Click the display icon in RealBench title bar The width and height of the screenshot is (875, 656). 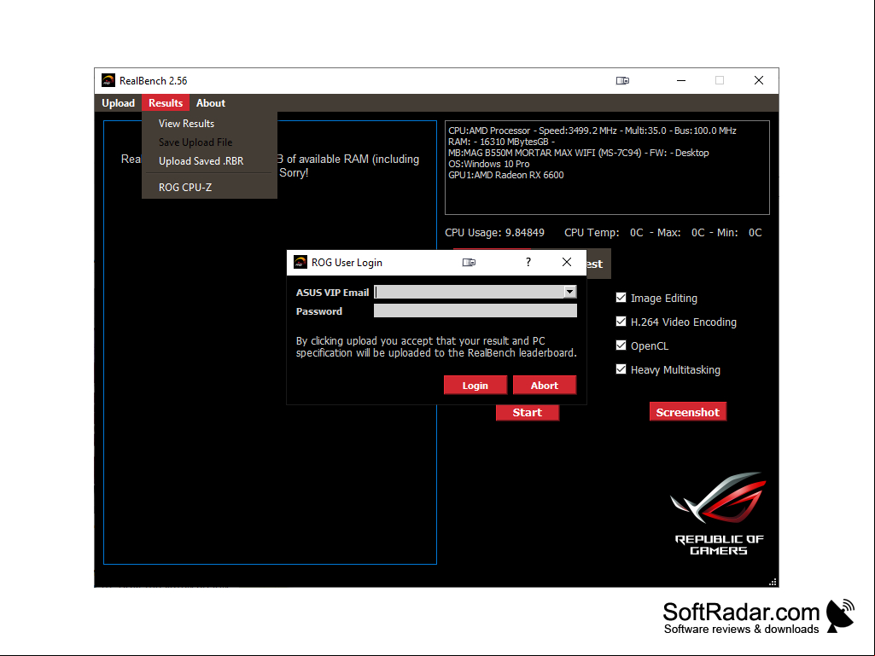[623, 81]
